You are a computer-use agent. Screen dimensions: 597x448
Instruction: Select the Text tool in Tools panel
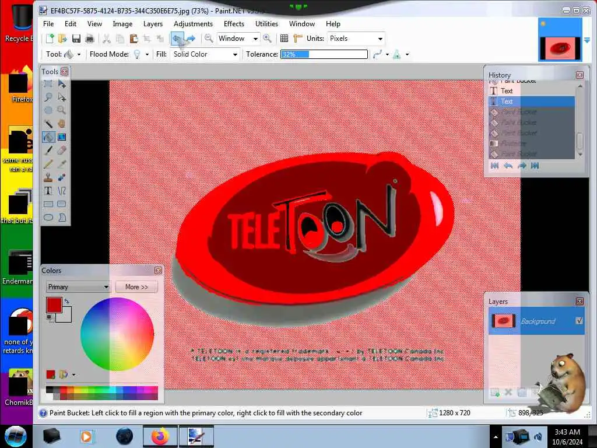click(48, 191)
